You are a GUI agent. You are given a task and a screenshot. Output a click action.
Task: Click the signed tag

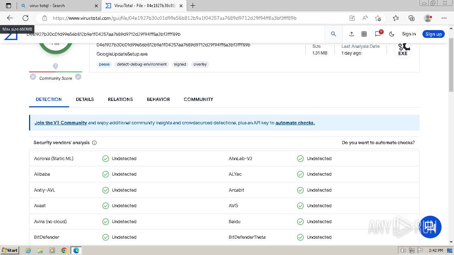[180, 64]
